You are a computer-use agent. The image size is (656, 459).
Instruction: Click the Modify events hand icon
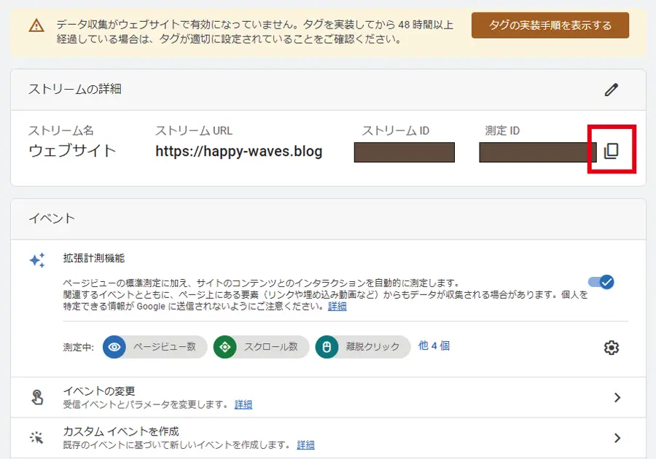pos(37,397)
